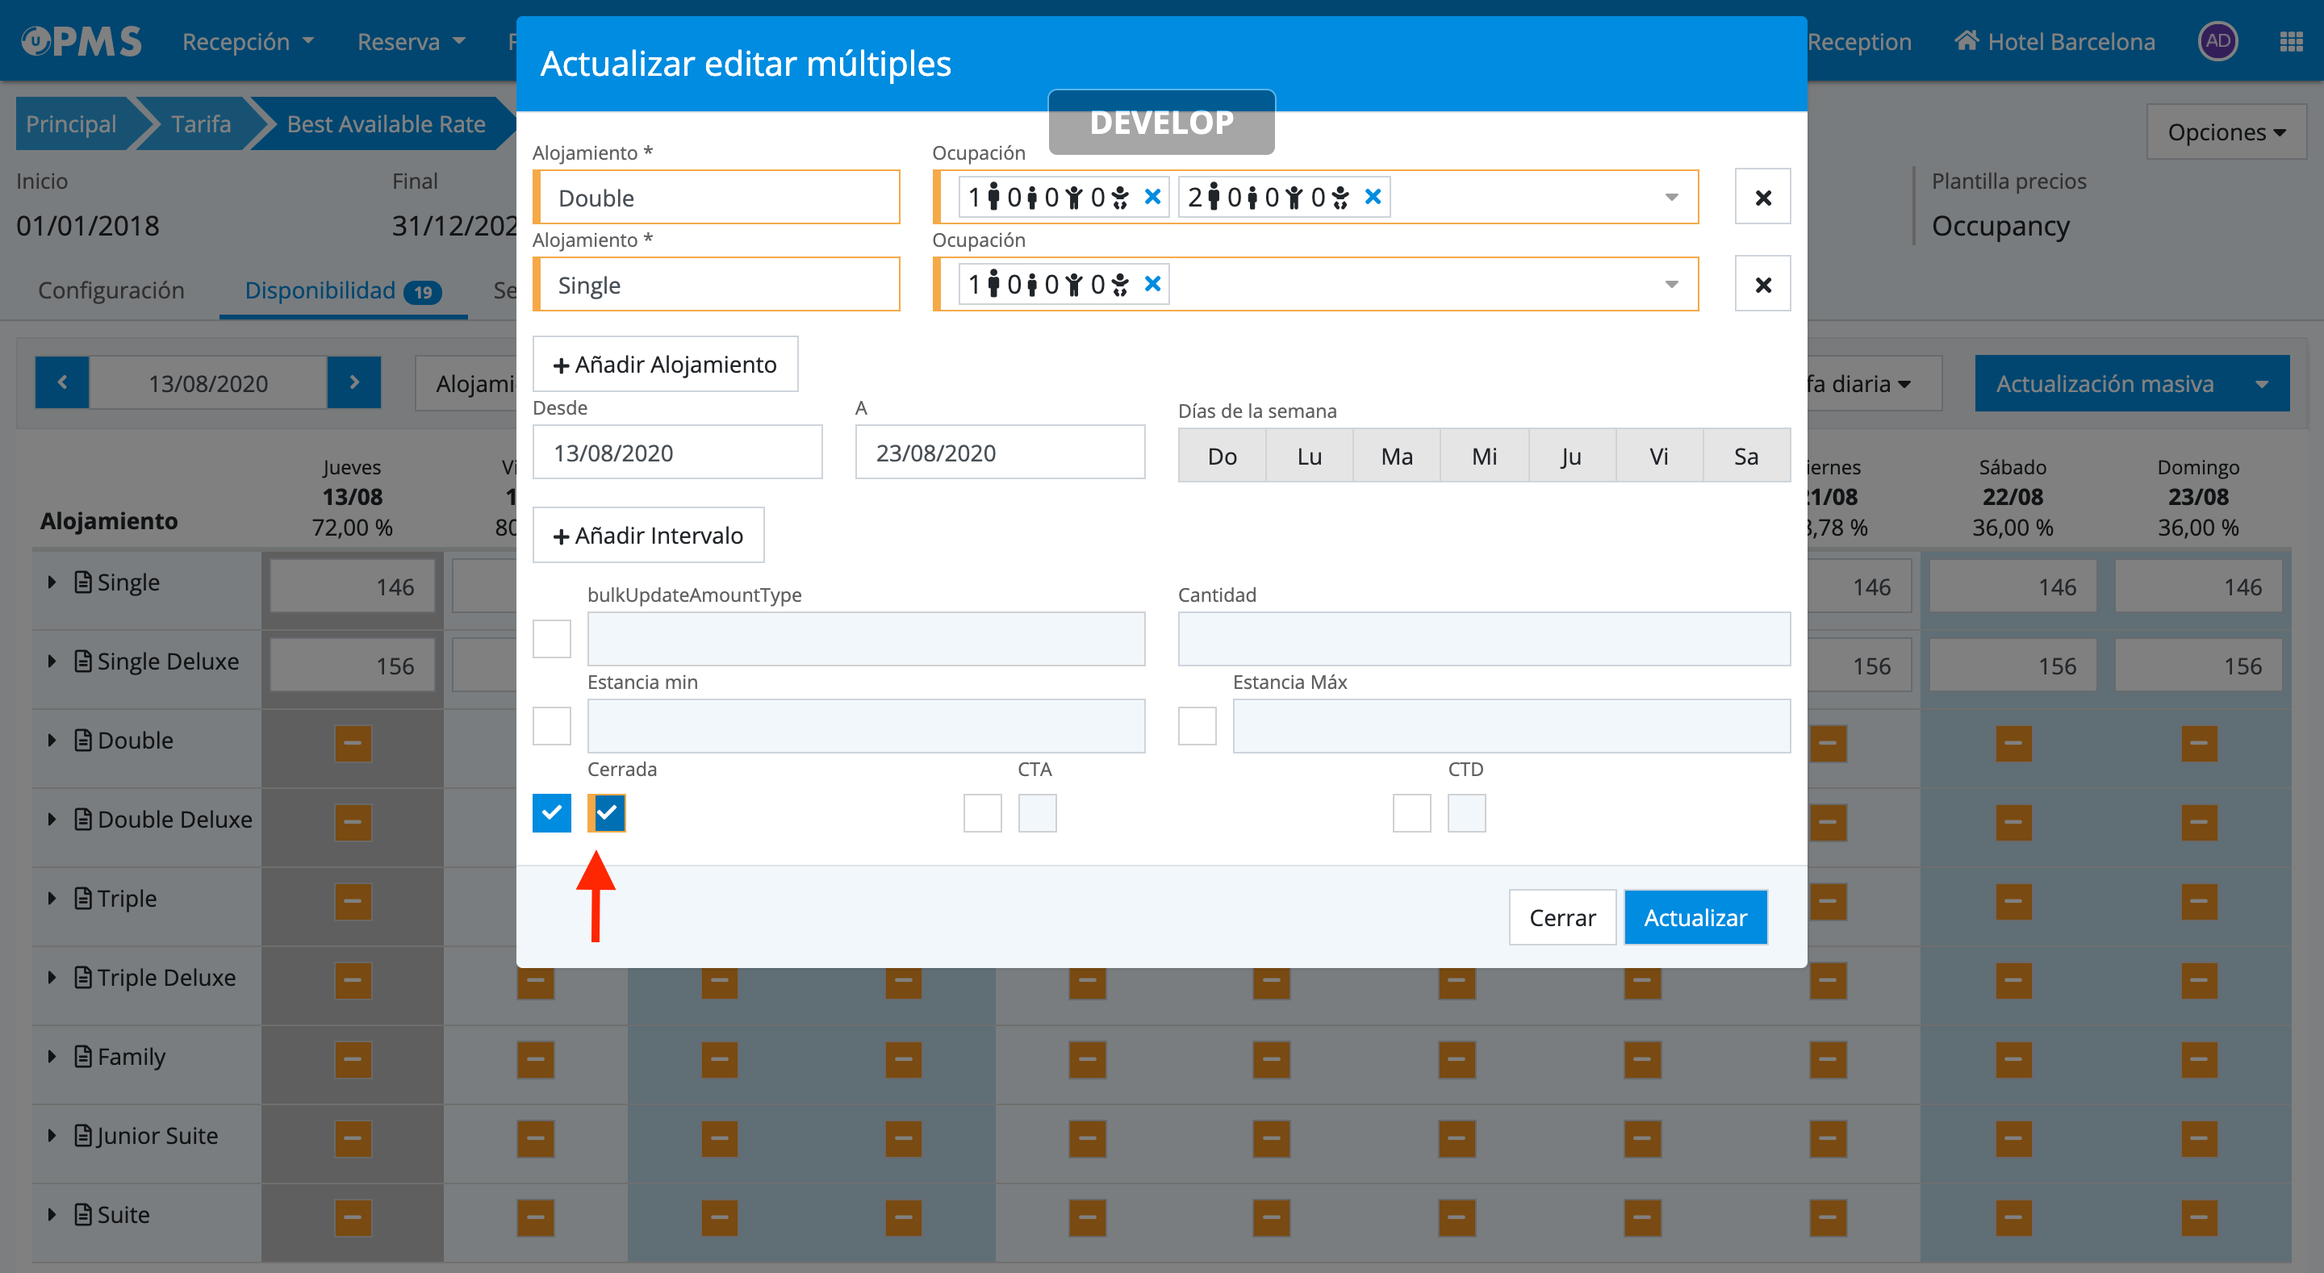Click closed marker for Double on Sábado 22/08
This screenshot has width=2324, height=1273.
click(x=2013, y=744)
